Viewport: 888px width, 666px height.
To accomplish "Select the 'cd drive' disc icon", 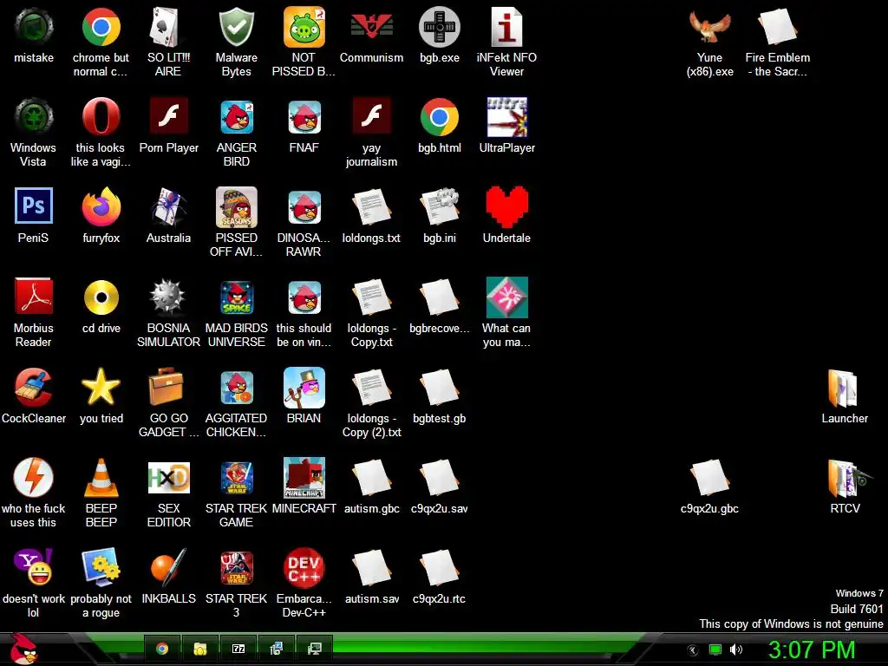I will (101, 297).
